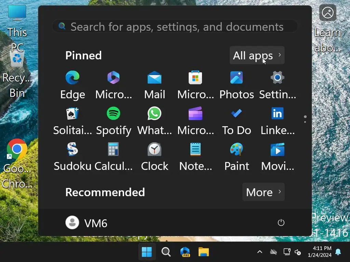Go to next pinned apps page
Screen dimensions: 350x262
coord(305,122)
